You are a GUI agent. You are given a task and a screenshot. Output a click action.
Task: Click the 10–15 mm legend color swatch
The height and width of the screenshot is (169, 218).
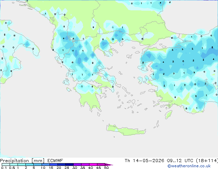[x=45, y=165]
